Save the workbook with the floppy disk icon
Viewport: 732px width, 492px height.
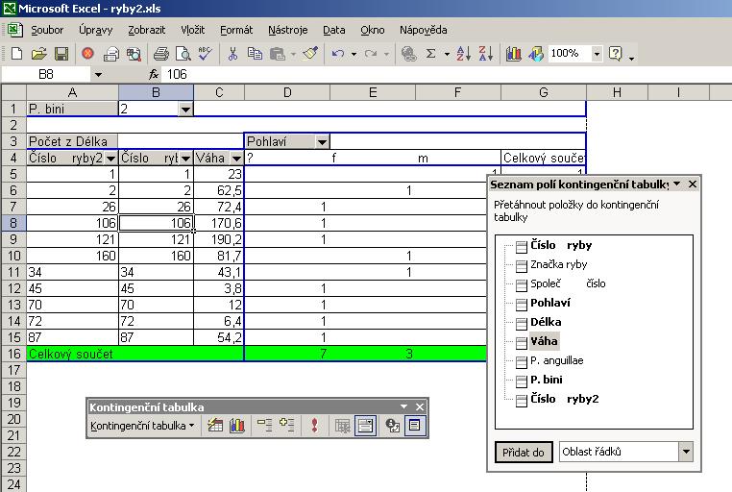61,54
